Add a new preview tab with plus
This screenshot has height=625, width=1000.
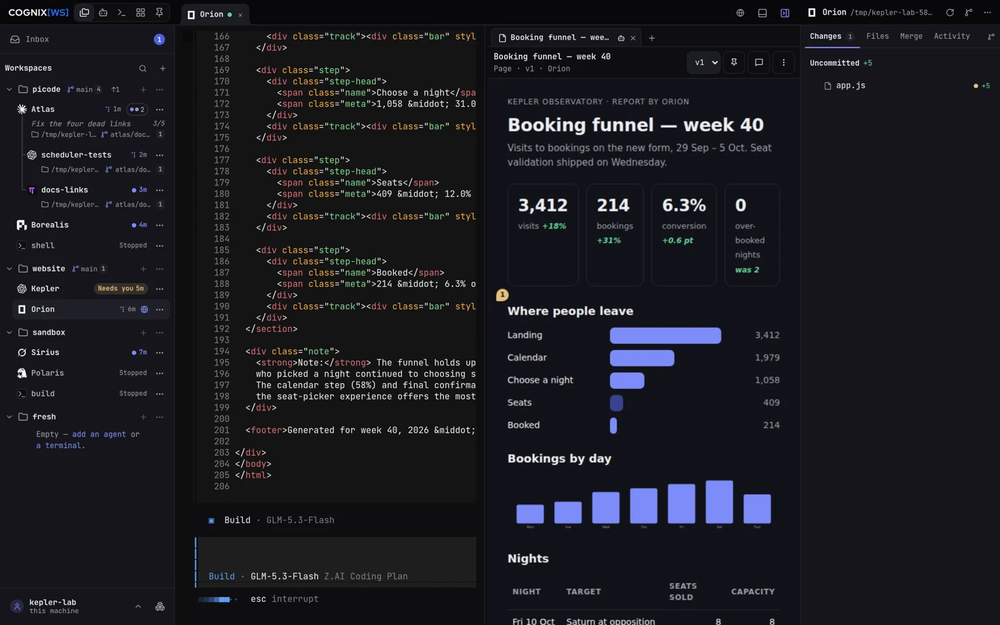click(651, 38)
